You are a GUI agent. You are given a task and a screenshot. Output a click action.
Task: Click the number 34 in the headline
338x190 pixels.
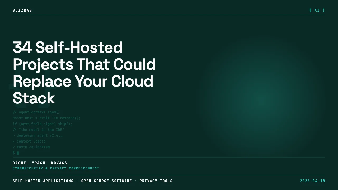tap(22, 47)
